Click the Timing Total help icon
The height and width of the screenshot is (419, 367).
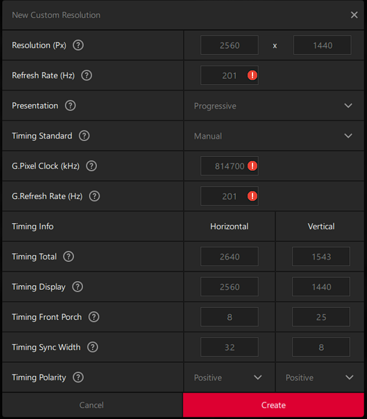pyautogui.click(x=69, y=256)
